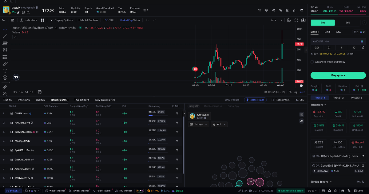Open chart settings gear icon
This screenshot has height=194, width=369.
coord(289,20)
